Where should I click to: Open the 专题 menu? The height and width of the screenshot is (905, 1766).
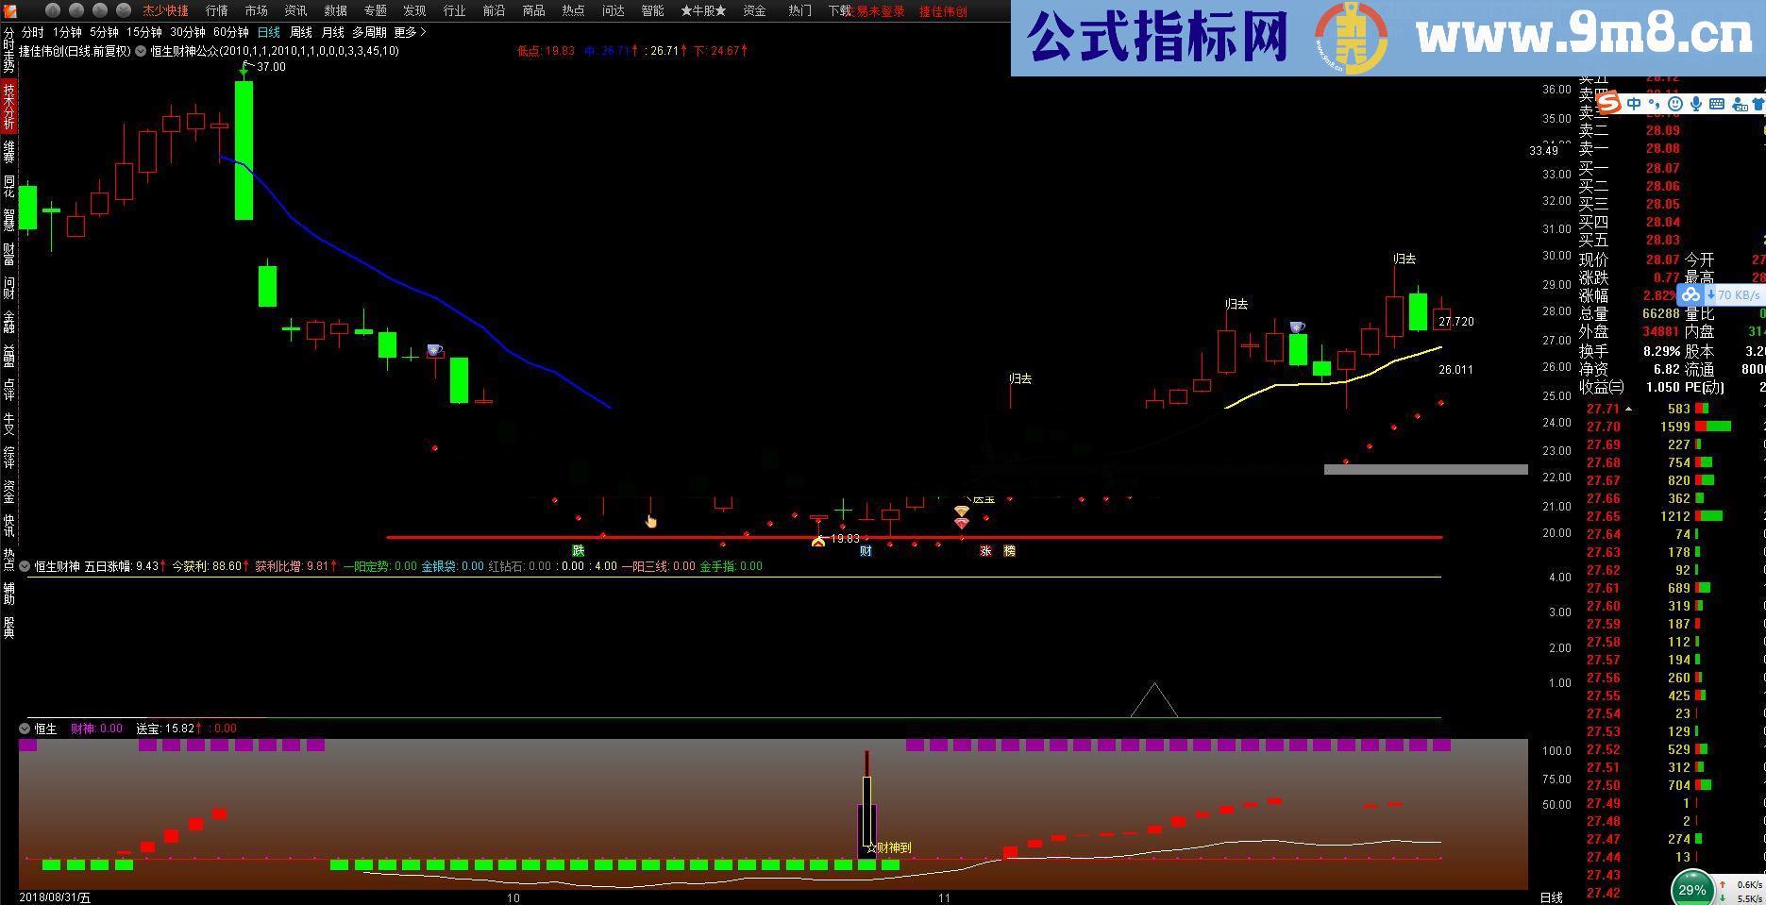point(375,11)
